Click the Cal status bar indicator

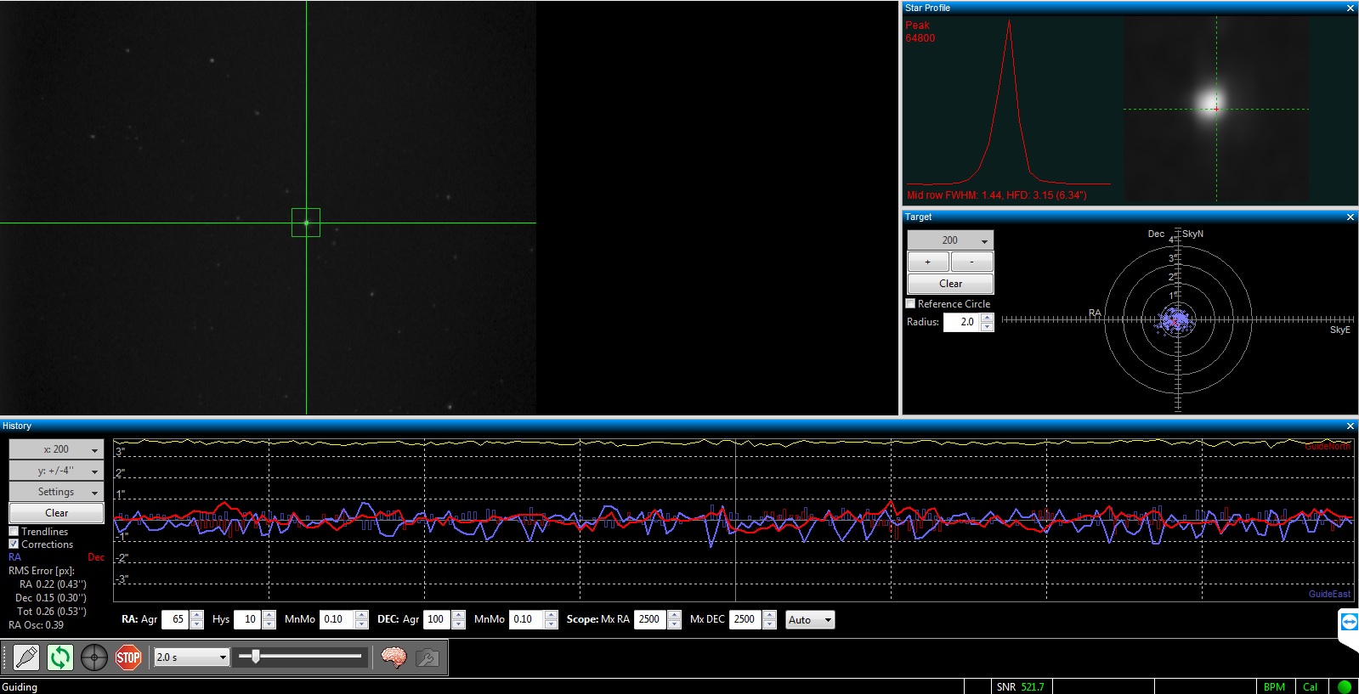pos(1310,687)
